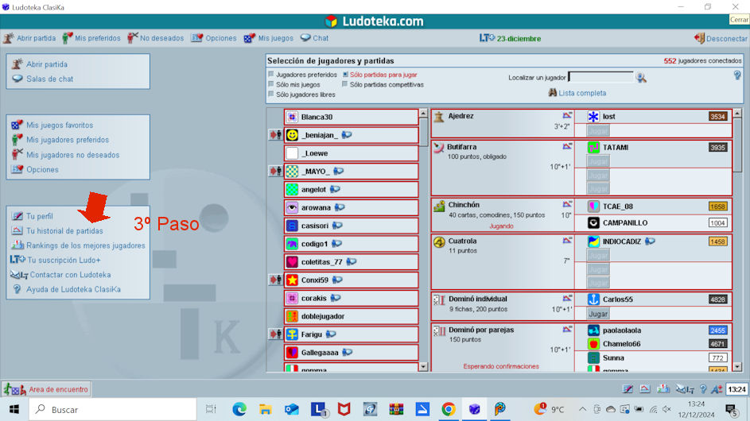Open Tu perfil
Image resolution: width=750 pixels, height=421 pixels.
tap(32, 216)
